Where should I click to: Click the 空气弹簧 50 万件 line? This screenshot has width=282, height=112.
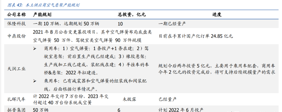pyautogui.click(x=87, y=40)
